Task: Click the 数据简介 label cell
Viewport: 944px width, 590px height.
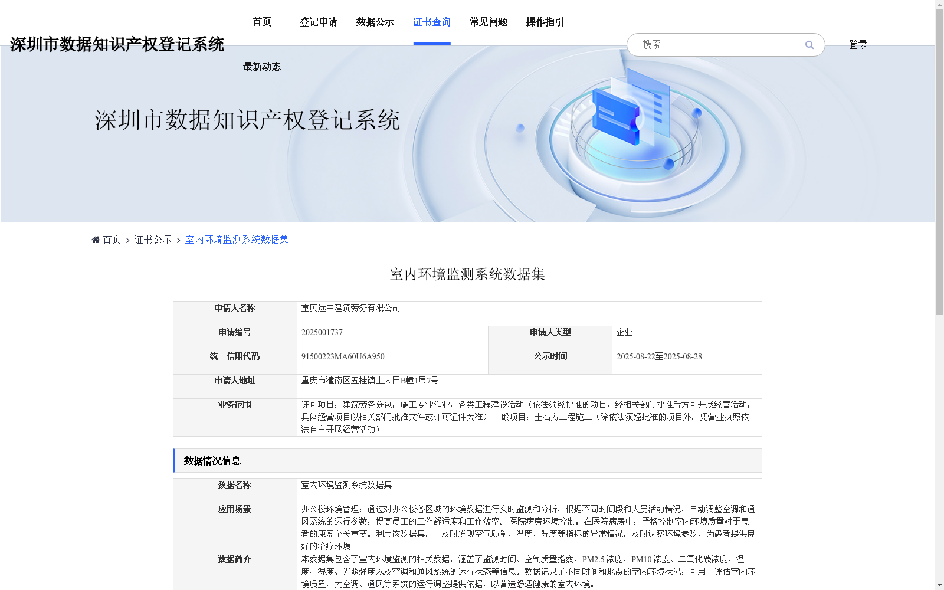Action: pos(235,571)
